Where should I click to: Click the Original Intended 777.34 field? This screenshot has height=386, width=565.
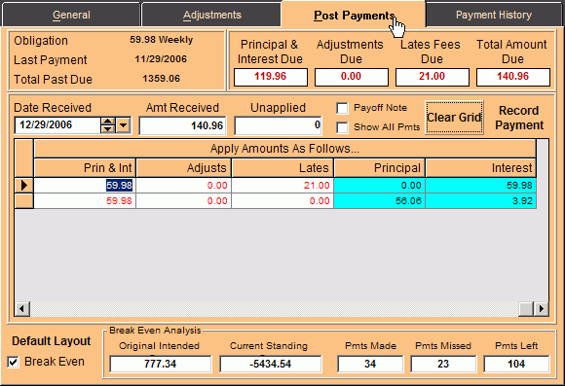point(161,364)
